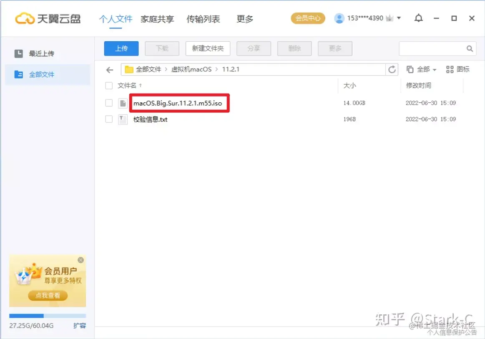The image size is (485, 339).
Task: Select 最近上传 in the sidebar
Action: click(47, 53)
